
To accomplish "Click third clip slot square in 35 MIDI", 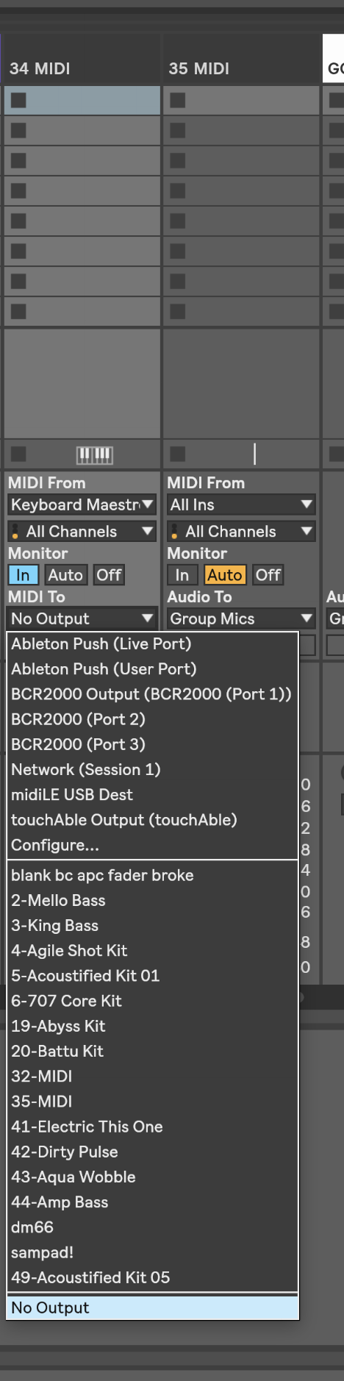I will pos(178,160).
